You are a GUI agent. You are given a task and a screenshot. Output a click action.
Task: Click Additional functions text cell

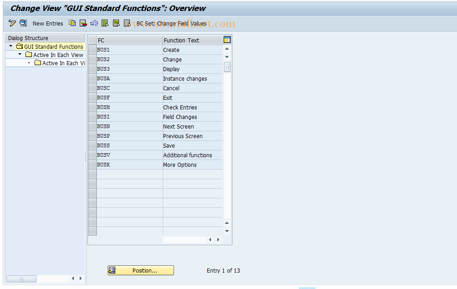tap(193, 155)
